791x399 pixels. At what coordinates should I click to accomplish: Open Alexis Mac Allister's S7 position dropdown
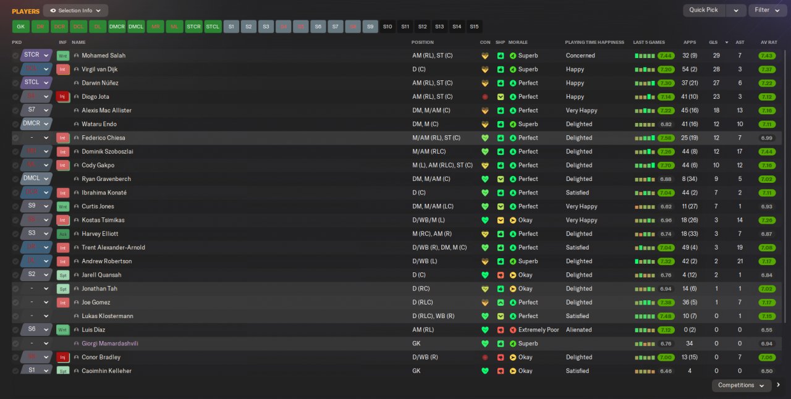(x=36, y=110)
